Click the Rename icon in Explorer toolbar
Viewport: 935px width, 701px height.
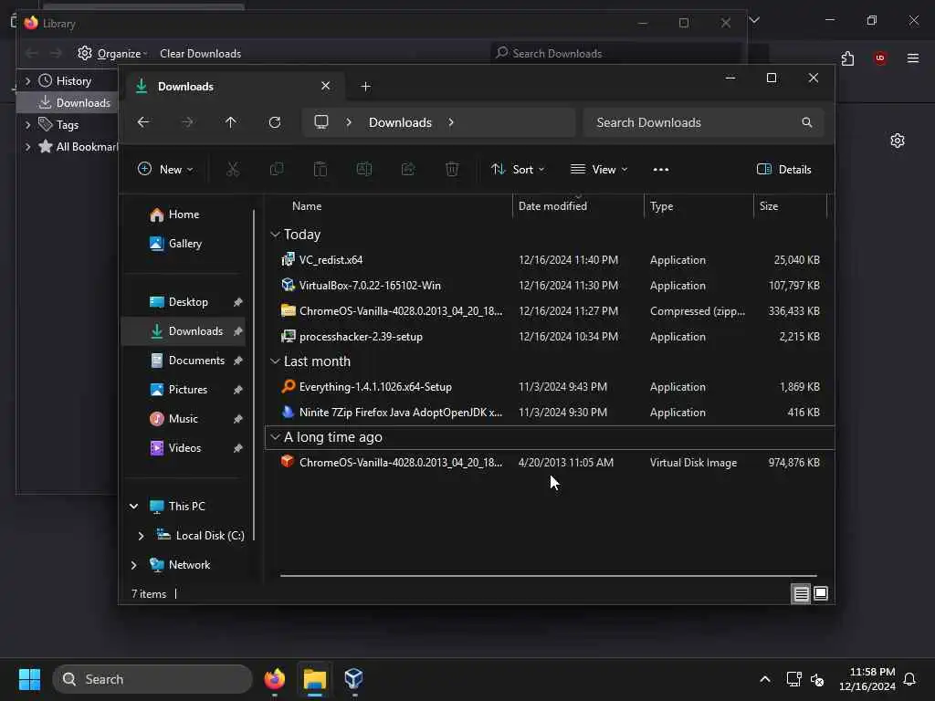pos(363,169)
